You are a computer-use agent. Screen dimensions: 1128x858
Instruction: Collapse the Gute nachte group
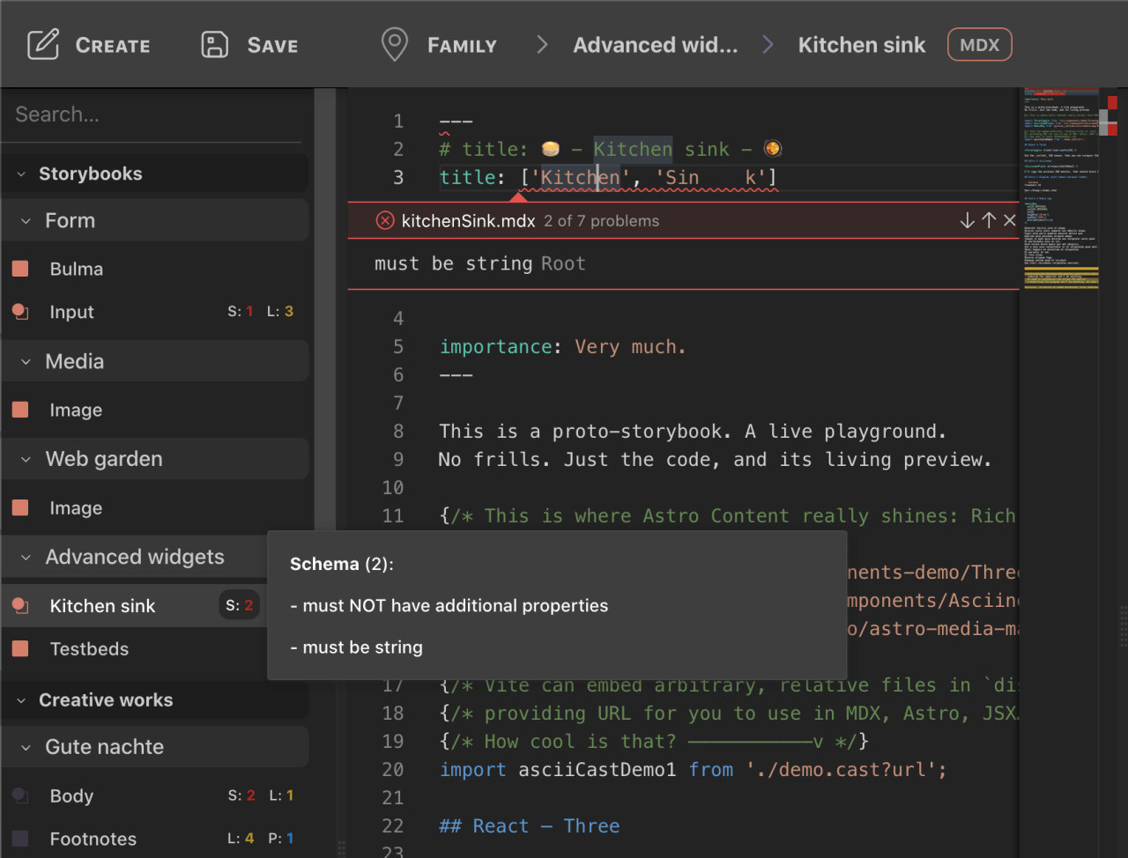tap(26, 747)
